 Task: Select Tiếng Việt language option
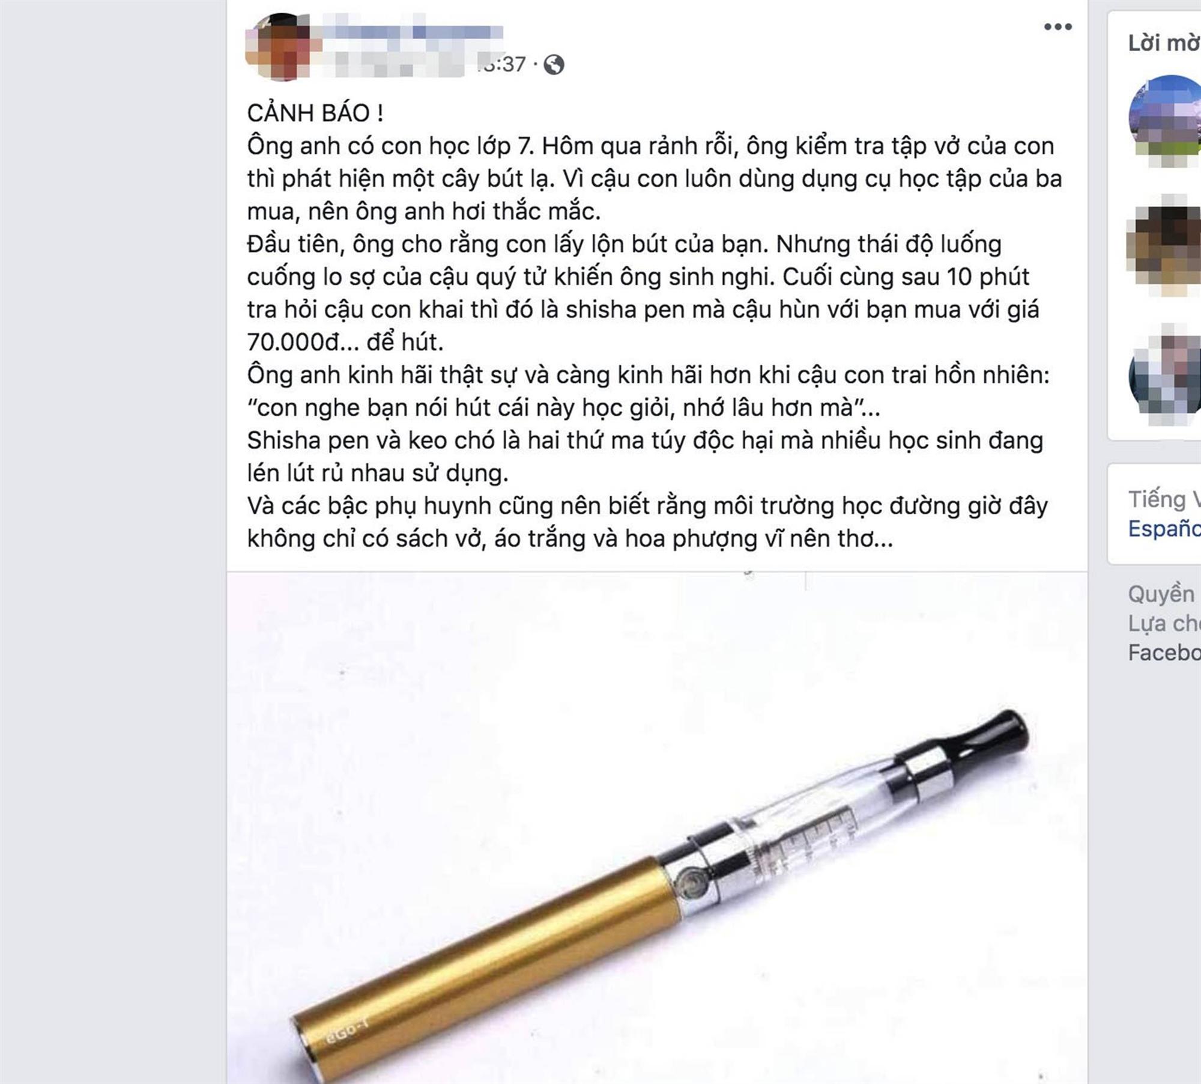[1164, 499]
